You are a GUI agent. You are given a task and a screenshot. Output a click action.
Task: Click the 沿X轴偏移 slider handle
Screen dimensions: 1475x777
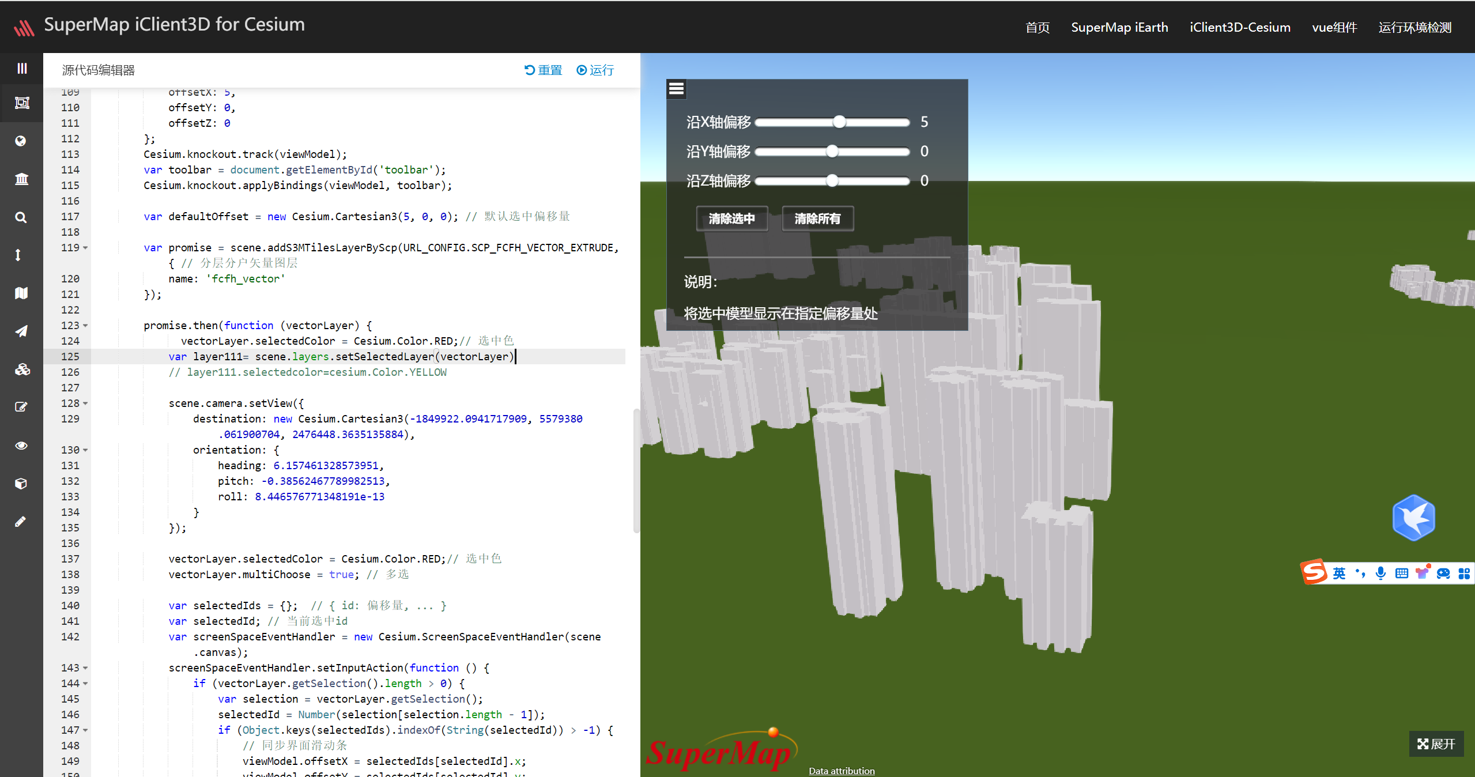[839, 122]
